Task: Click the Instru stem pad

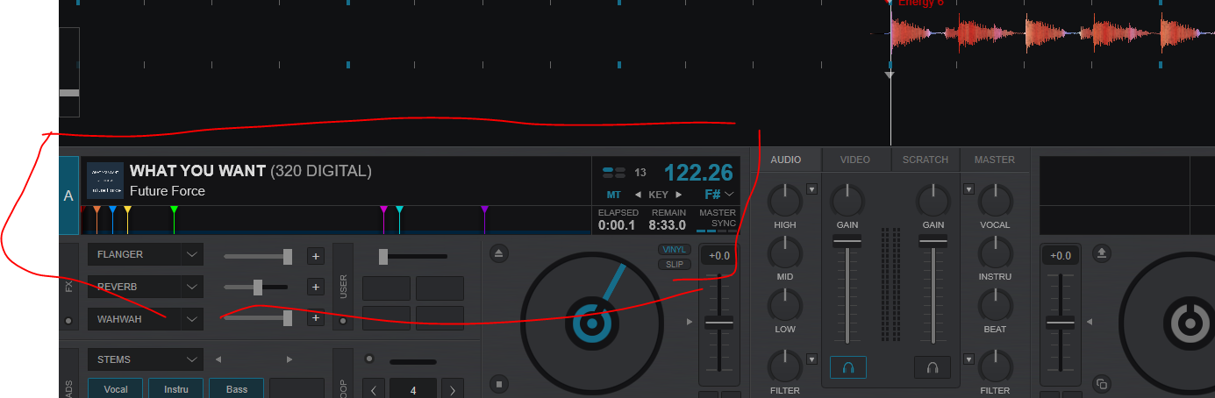Action: 175,388
